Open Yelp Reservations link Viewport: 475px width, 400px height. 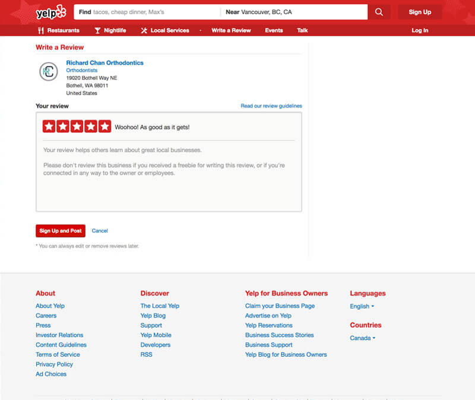tap(269, 325)
